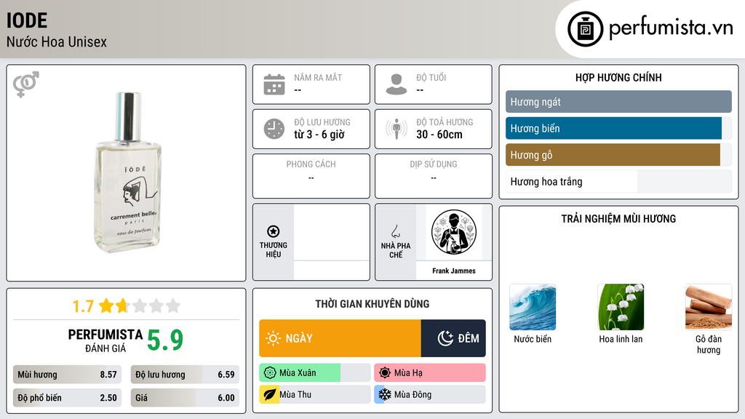745x419 pixels.
Task: Click the Giá 6.00 score bar
Action: (x=185, y=398)
